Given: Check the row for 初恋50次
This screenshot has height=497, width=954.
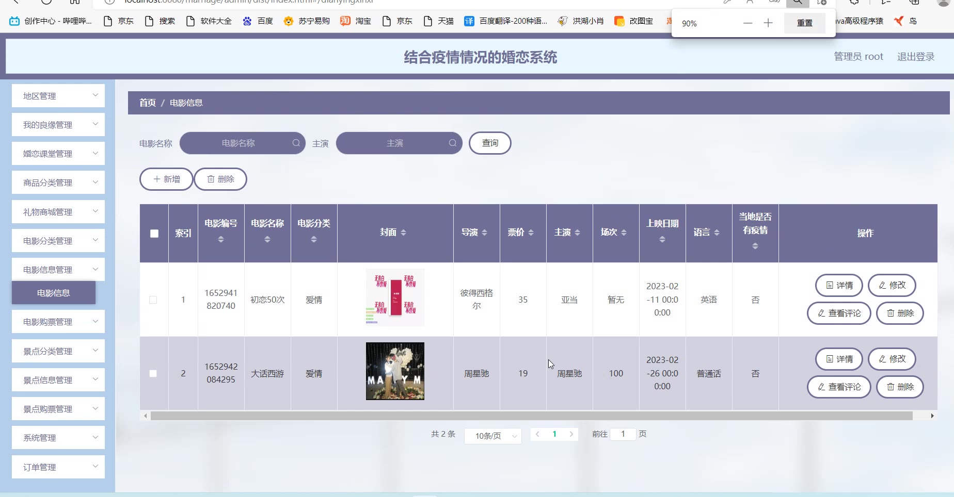Looking at the screenshot, I should (153, 300).
